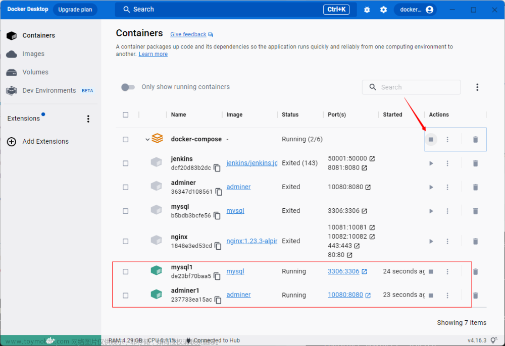Check the jenkins row checkbox
505x346 pixels.
126,163
